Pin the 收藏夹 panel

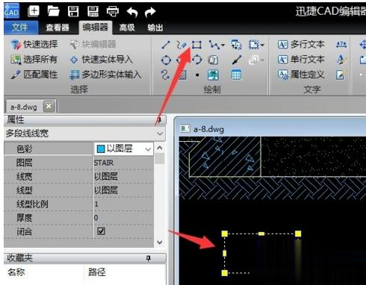click(148, 258)
